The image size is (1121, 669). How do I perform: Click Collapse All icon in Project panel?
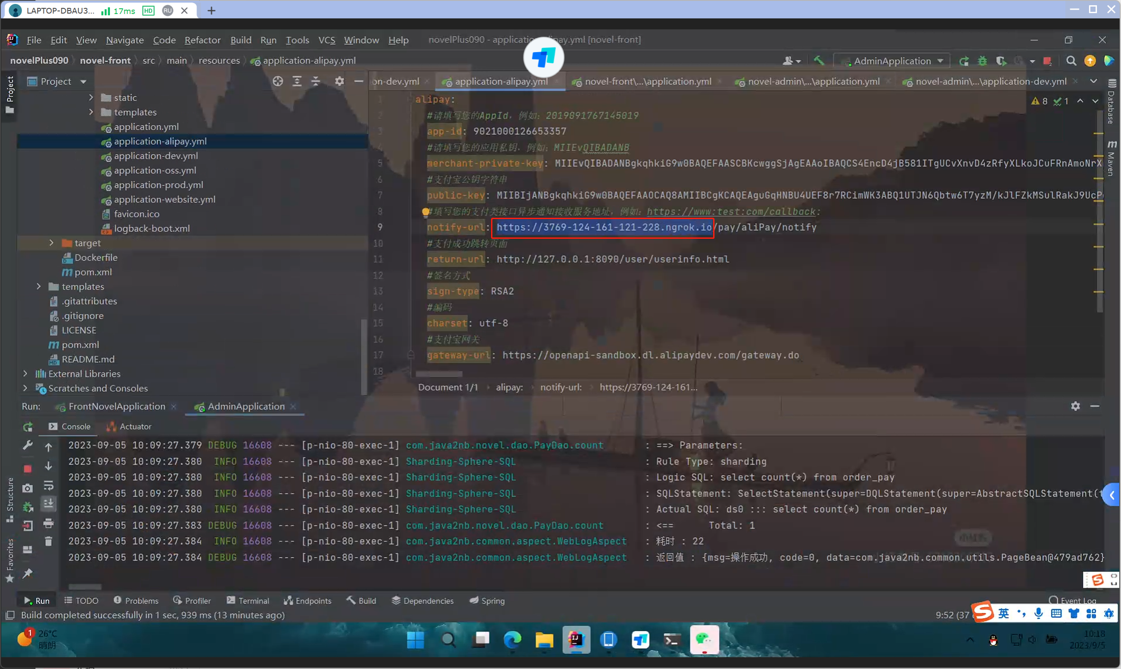click(315, 81)
